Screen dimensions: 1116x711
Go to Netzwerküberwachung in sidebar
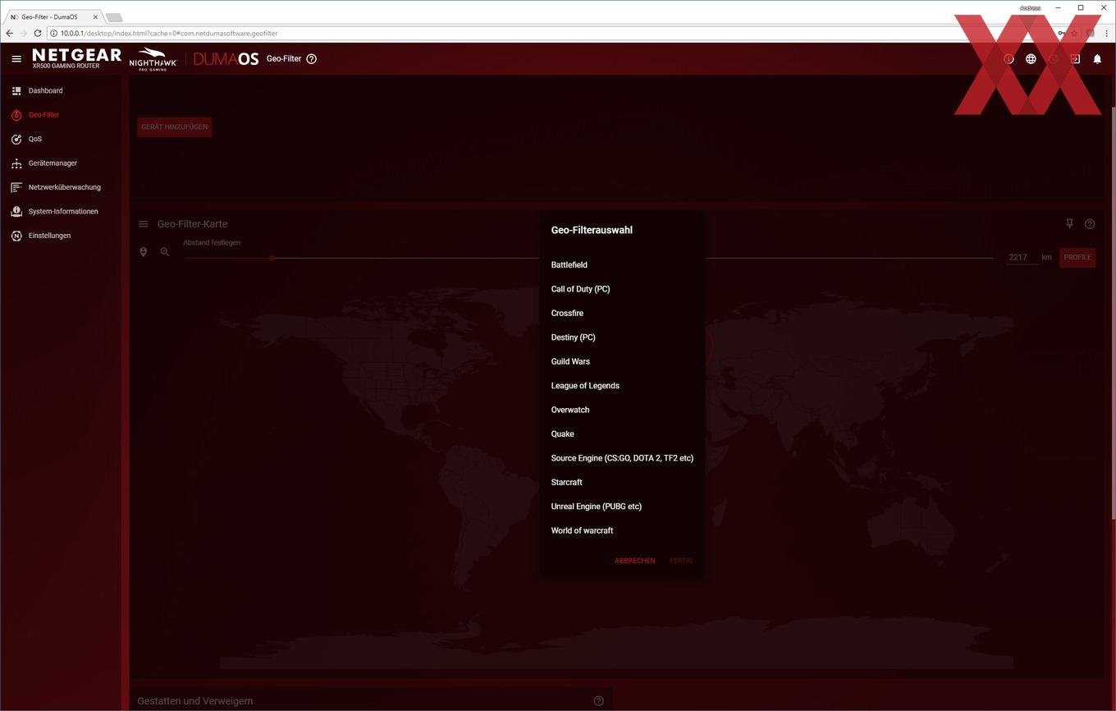coord(65,187)
